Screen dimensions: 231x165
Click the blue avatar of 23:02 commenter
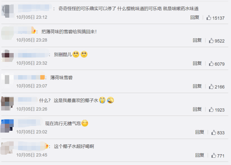(x=7, y=126)
